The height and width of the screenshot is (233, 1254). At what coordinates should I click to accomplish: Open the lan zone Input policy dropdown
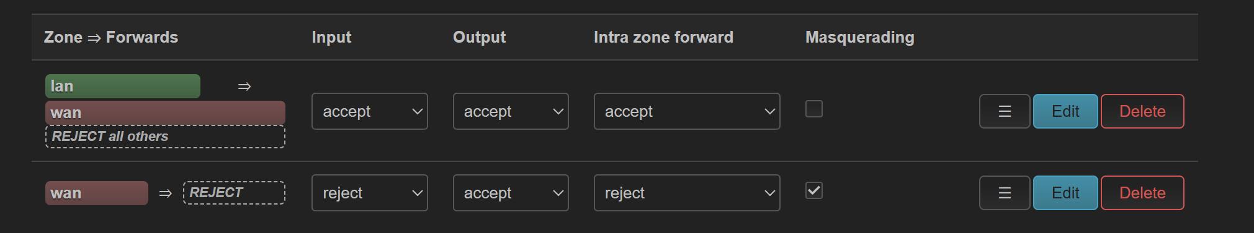point(370,111)
